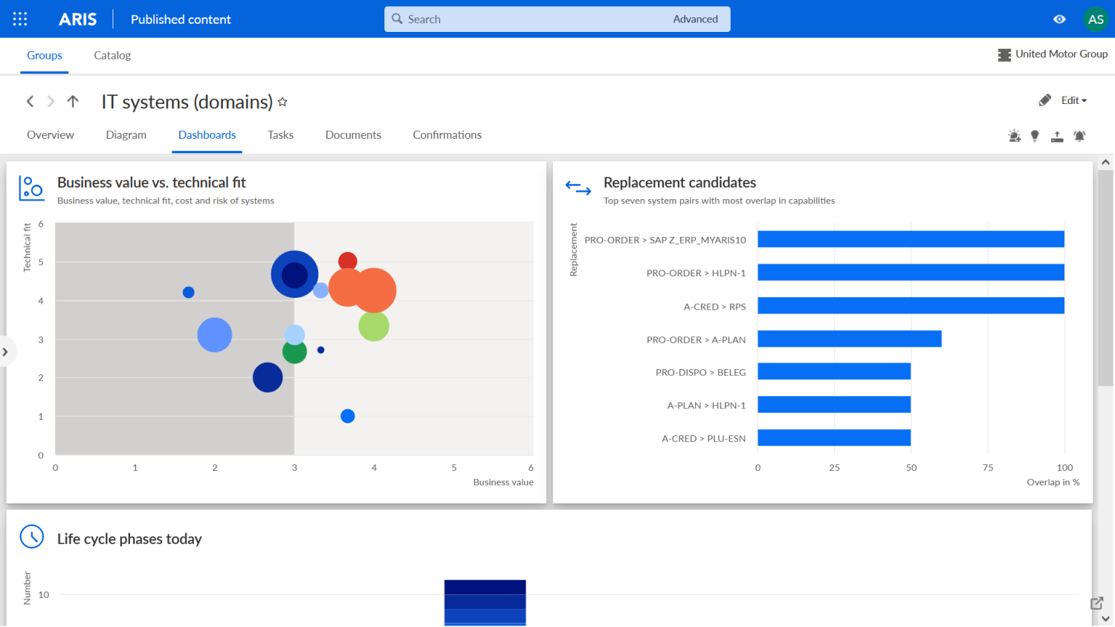Viewport: 1115px width, 627px height.
Task: Click the up arrow to go to parent group
Action: (72, 101)
